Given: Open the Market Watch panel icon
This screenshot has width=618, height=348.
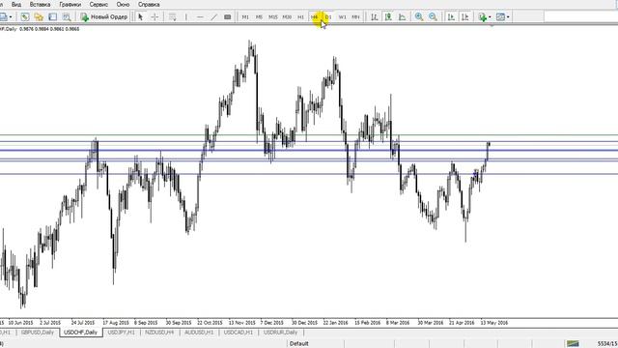Looking at the screenshot, I should (25, 17).
